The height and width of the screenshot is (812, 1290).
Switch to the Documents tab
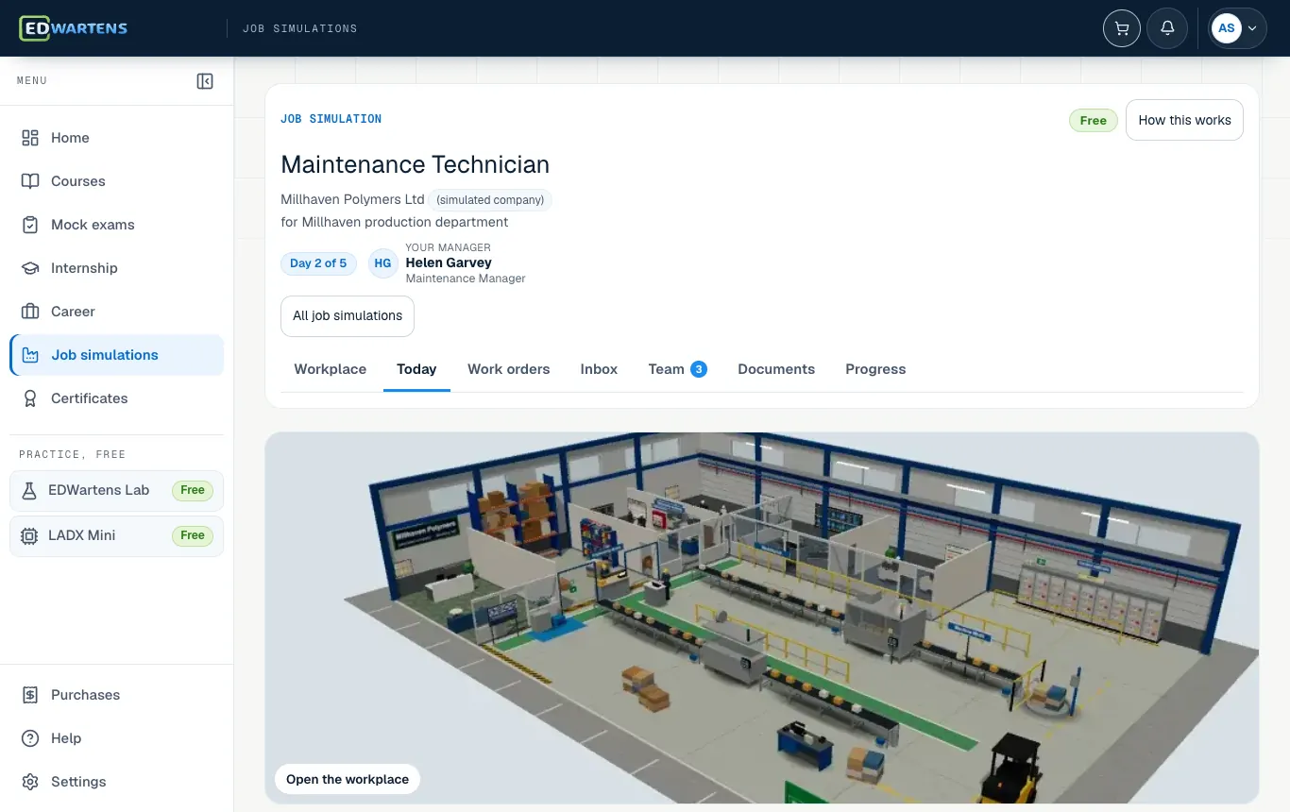point(776,369)
